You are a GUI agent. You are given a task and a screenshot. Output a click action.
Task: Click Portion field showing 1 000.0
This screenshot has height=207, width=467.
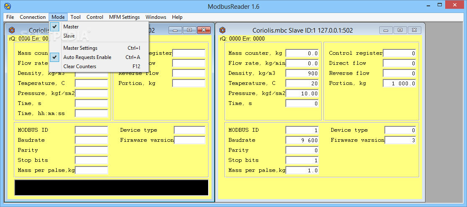click(x=399, y=84)
